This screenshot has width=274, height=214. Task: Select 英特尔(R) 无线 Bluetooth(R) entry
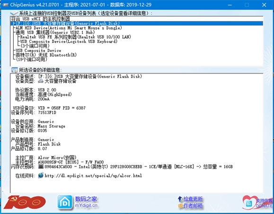click(46, 55)
